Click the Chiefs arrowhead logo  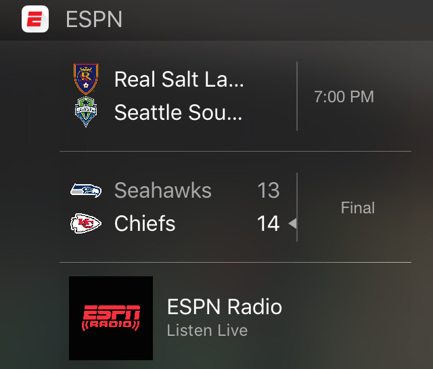pyautogui.click(x=86, y=223)
